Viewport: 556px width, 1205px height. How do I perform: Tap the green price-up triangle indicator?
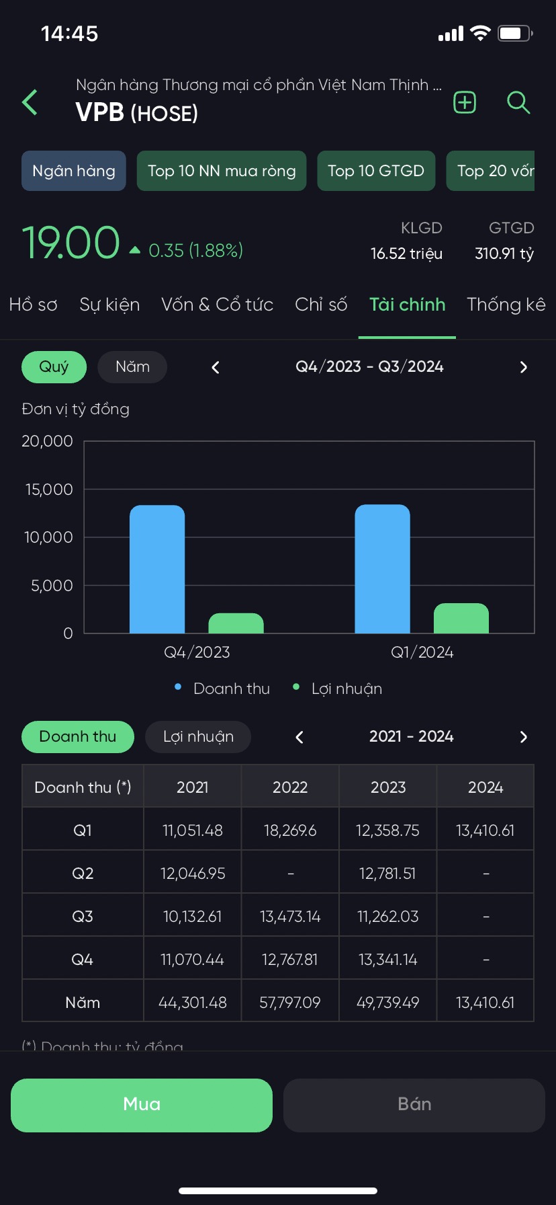pos(135,250)
